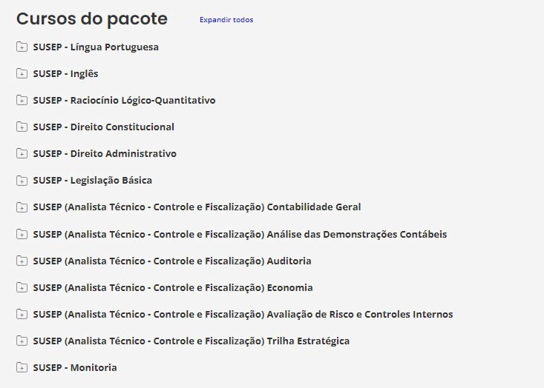Click folder plus icon next to SUSEP - Inglês
This screenshot has width=544, height=388.
[x=22, y=74]
